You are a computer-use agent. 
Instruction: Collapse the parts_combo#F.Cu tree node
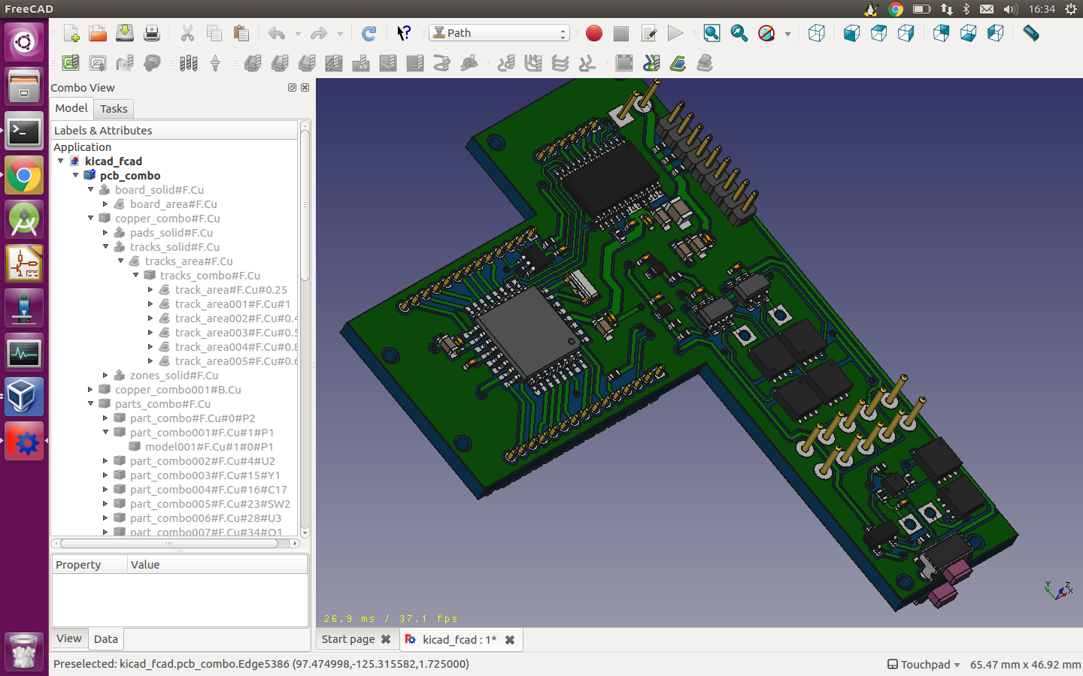pyautogui.click(x=91, y=404)
